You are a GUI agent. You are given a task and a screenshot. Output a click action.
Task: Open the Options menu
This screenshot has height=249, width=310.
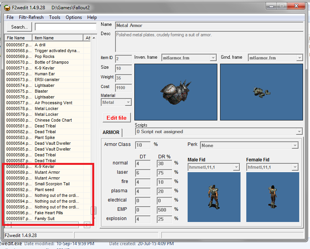click(74, 17)
